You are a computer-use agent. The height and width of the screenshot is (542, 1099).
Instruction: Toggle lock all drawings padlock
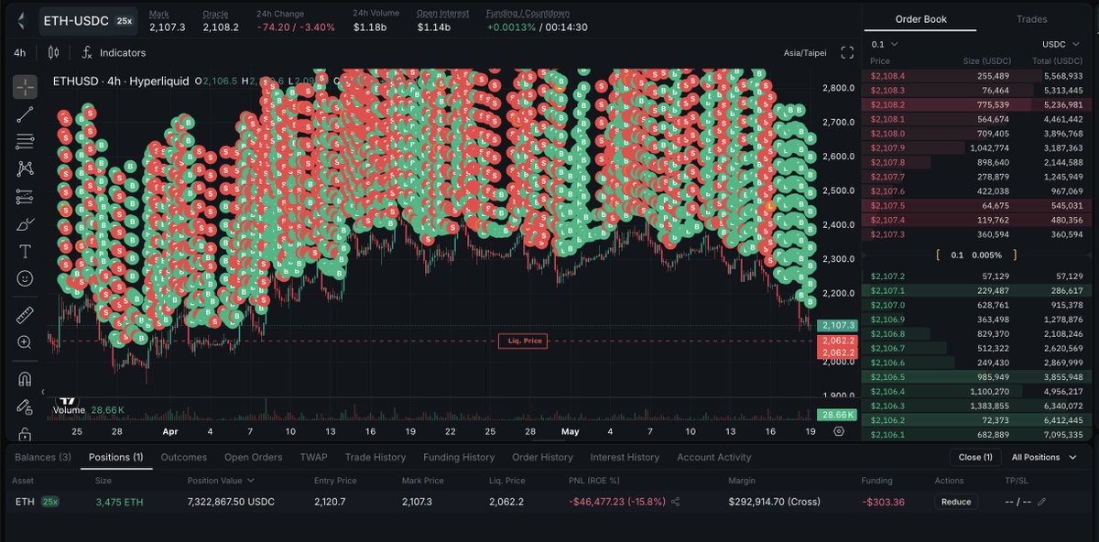pyautogui.click(x=25, y=433)
